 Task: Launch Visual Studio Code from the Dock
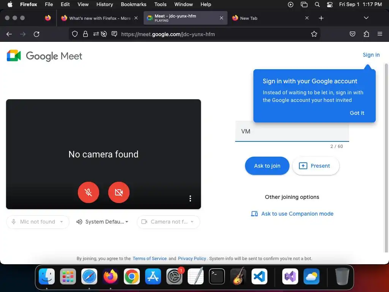(x=259, y=276)
